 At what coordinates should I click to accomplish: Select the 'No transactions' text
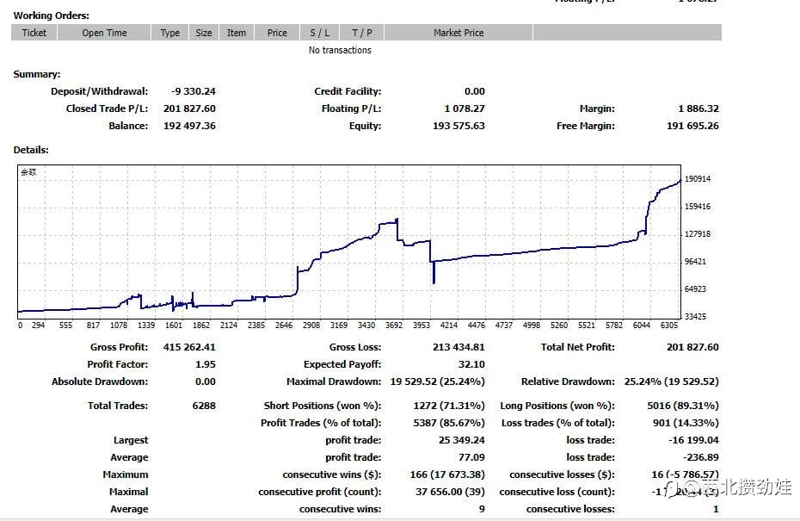[x=340, y=50]
